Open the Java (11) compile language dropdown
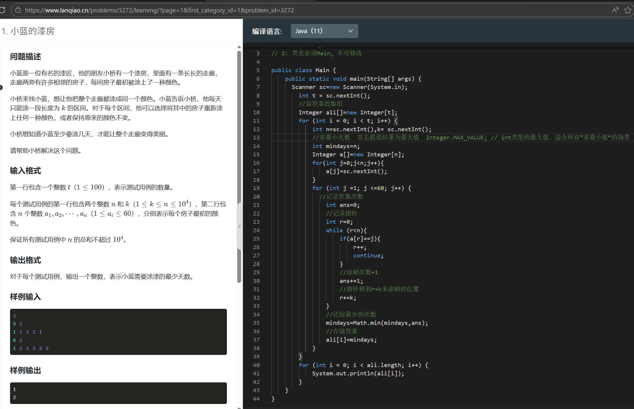Image resolution: width=634 pixels, height=409 pixels. tap(324, 31)
